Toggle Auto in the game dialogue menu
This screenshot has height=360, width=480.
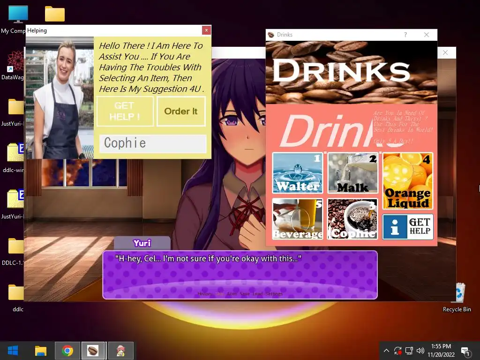232,294
